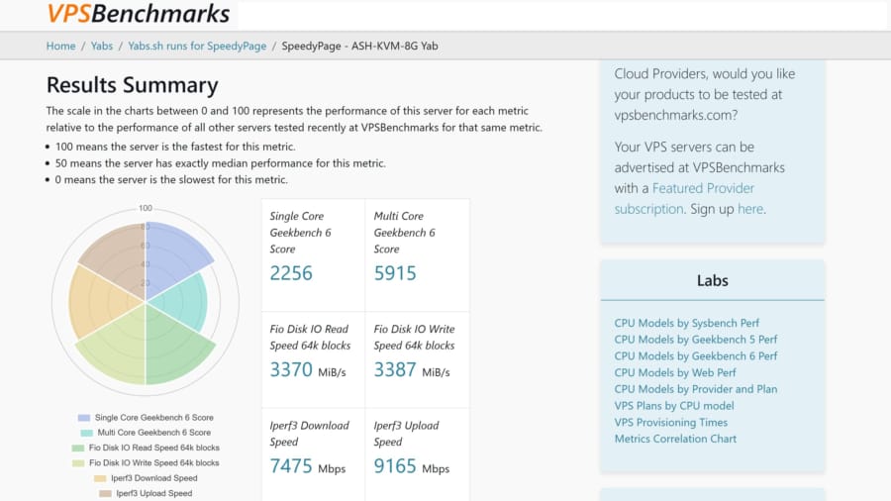Screen dimensions: 891x501
Task: Toggle Iperf3 Upload Speed legend swatch
Action: [x=105, y=494]
